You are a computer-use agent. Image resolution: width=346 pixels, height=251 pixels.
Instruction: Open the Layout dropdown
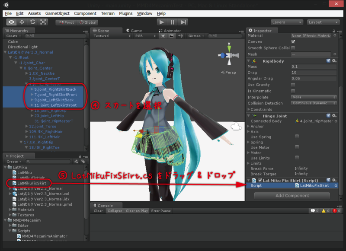click(323, 22)
